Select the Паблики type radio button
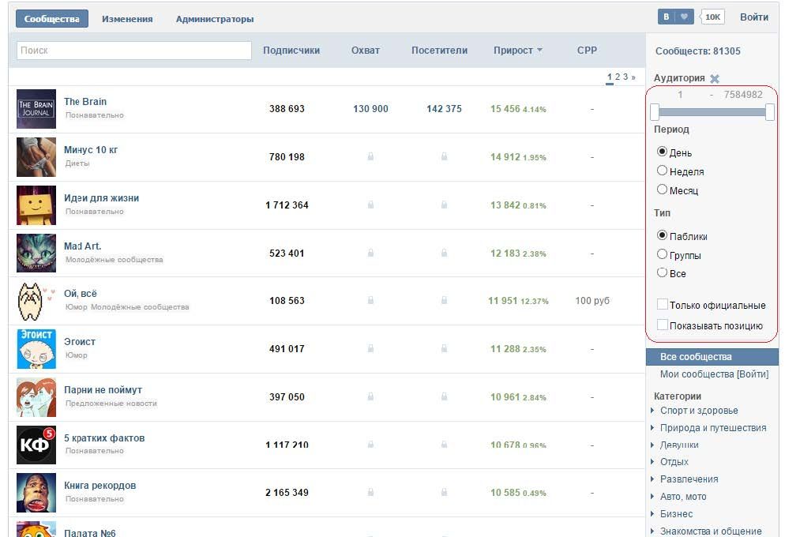 (x=662, y=235)
